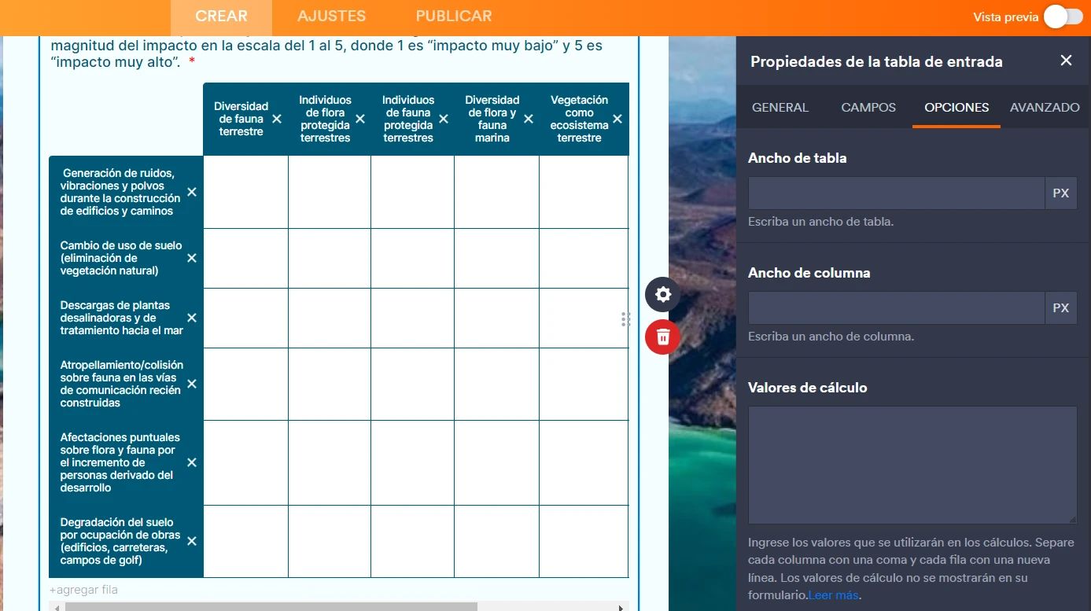Switch to the CAMPOS tab
Image resolution: width=1091 pixels, height=611 pixels.
tap(868, 108)
